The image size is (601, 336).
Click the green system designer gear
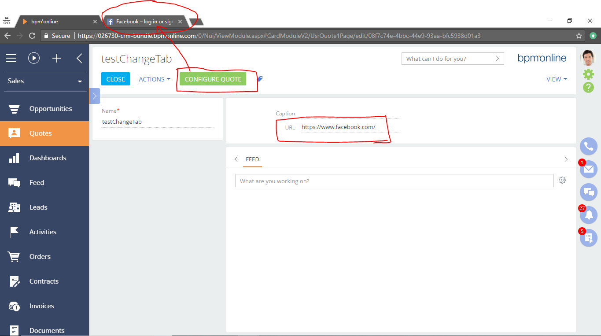pyautogui.click(x=588, y=74)
